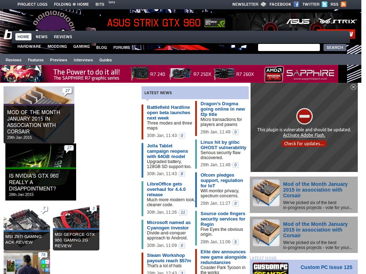The width and height of the screenshot is (366, 274).
Task: Go to PROJECT LOGS in top bar
Action: pos(33,4)
